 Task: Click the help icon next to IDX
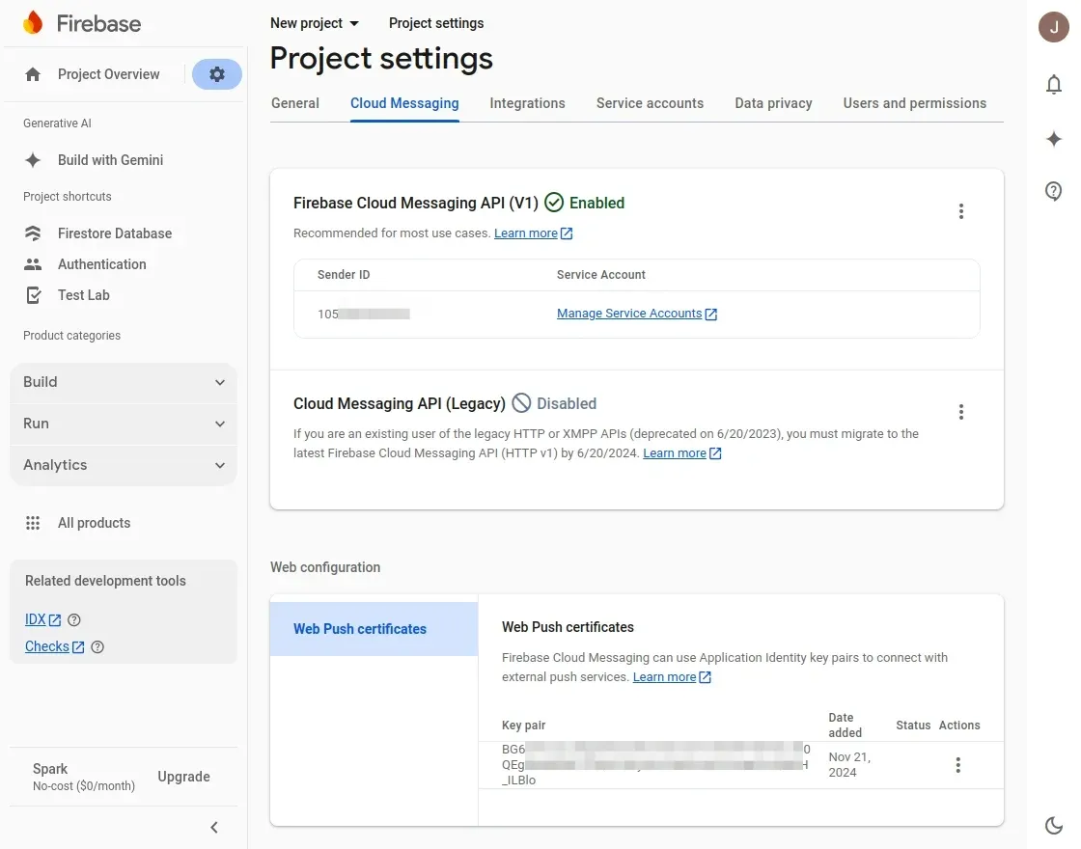coord(73,619)
